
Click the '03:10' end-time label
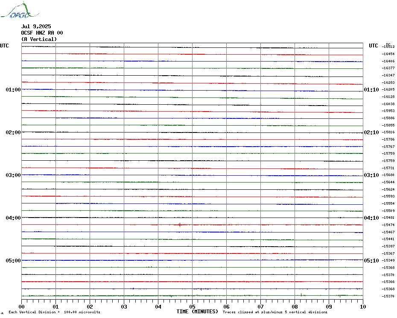click(x=371, y=175)
